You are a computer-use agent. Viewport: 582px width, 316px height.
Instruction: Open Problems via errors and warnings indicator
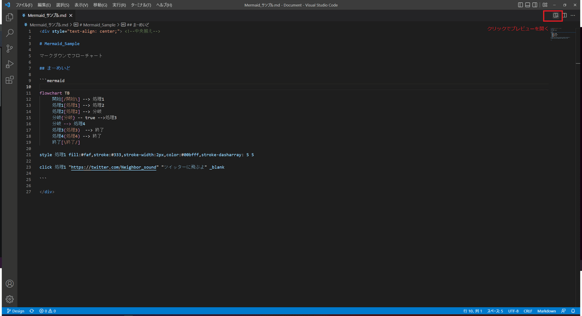tap(48, 311)
